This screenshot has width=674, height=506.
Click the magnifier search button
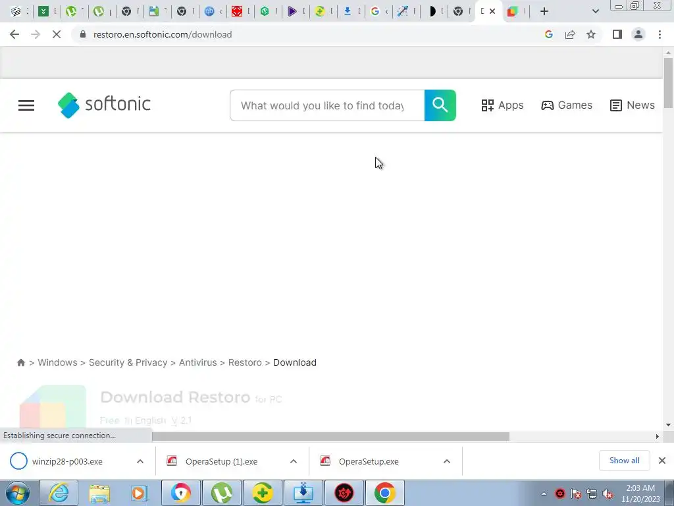coord(440,105)
